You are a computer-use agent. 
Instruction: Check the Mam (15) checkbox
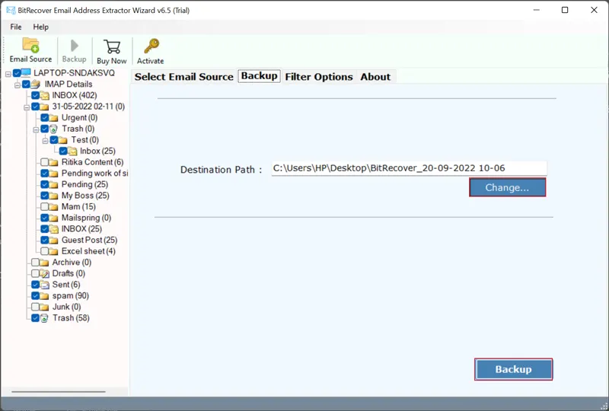point(45,207)
